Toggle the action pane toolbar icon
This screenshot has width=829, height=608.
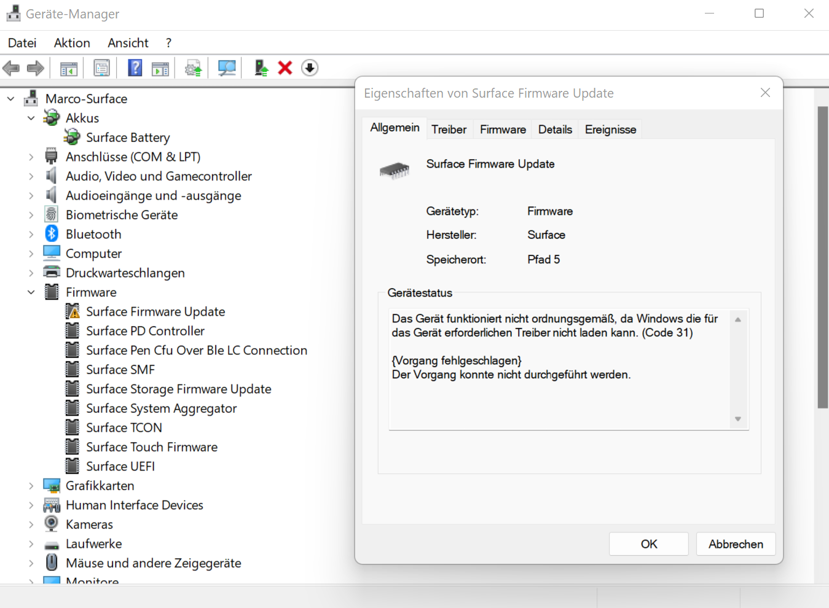click(160, 68)
